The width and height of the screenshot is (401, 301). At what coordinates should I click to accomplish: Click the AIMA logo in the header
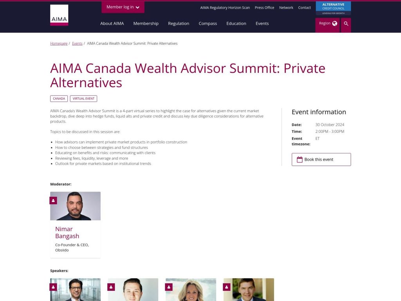59,15
